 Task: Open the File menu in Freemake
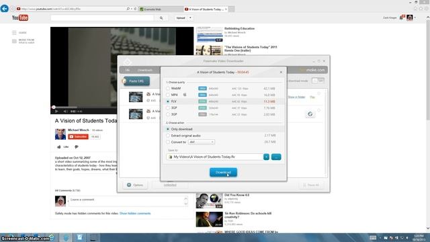pos(128,70)
